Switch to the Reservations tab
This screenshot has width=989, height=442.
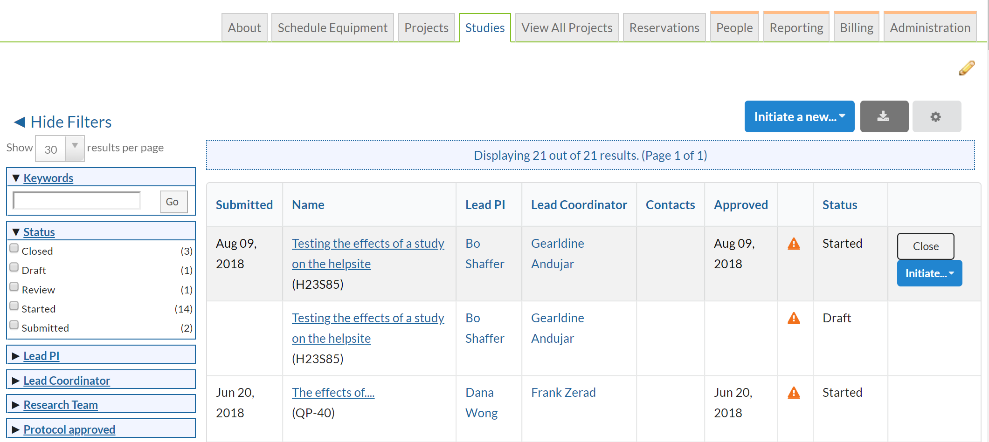[664, 28]
